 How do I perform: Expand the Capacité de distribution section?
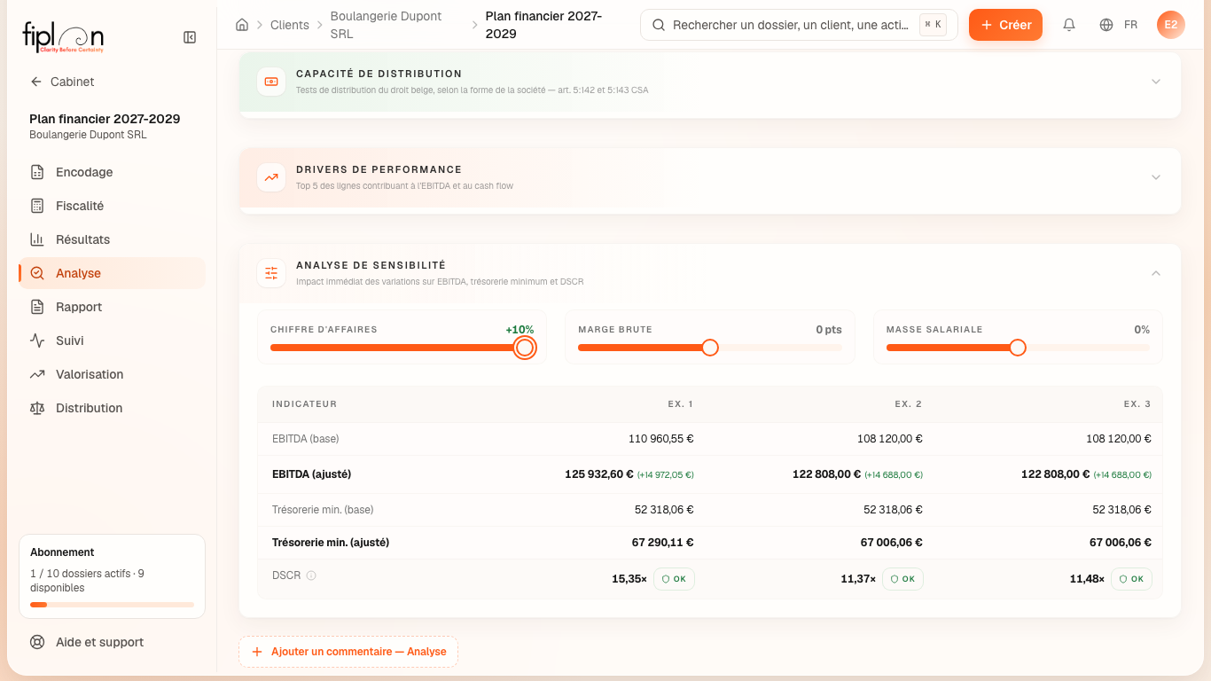pos(1156,82)
